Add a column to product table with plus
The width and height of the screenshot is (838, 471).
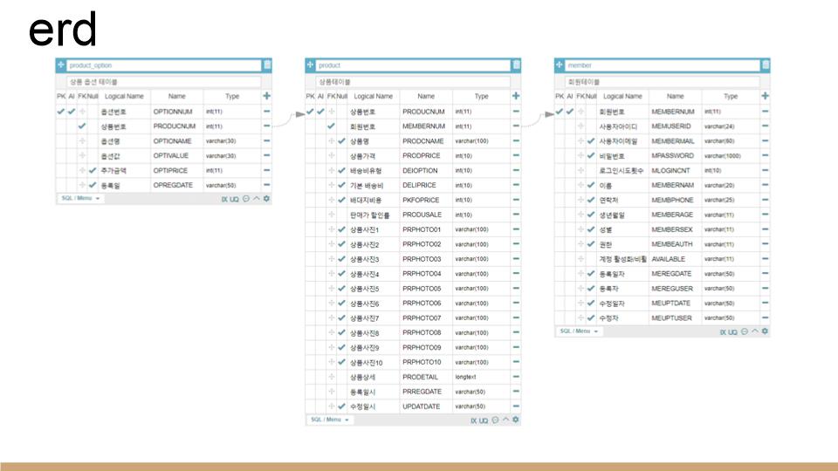pyautogui.click(x=516, y=96)
